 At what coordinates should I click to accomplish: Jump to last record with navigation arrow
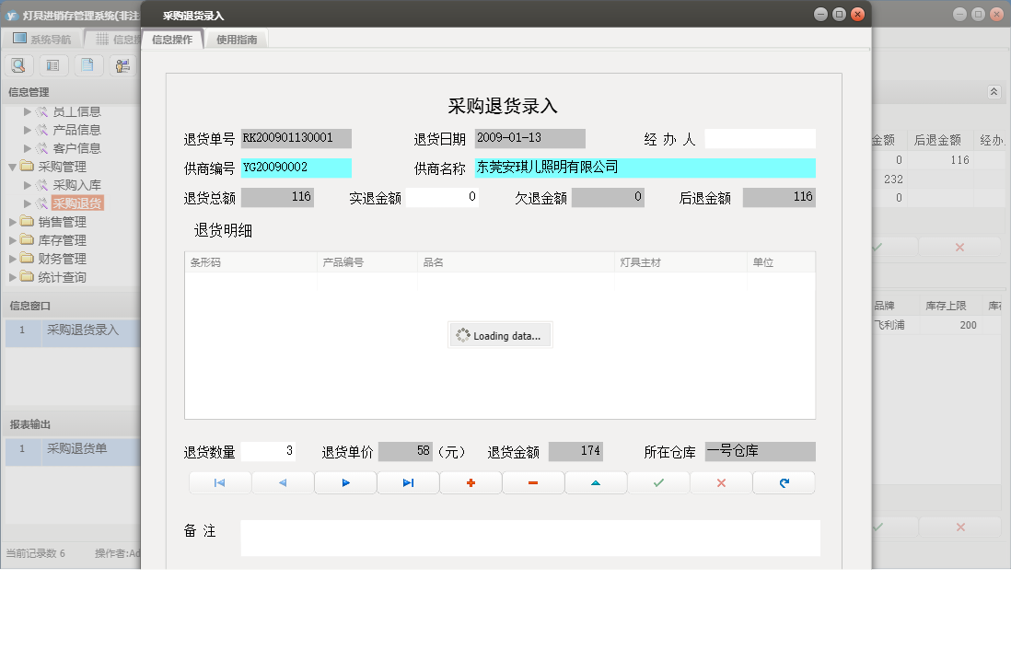pos(408,481)
